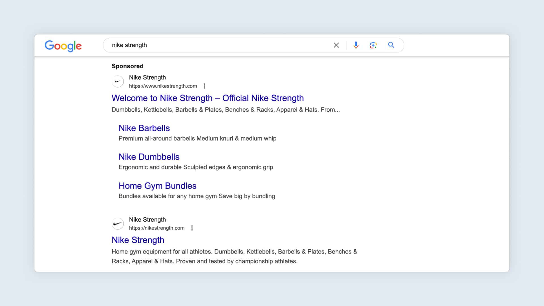Viewport: 544px width, 306px height.
Task: Clear the search query with the X icon
Action: 336,45
